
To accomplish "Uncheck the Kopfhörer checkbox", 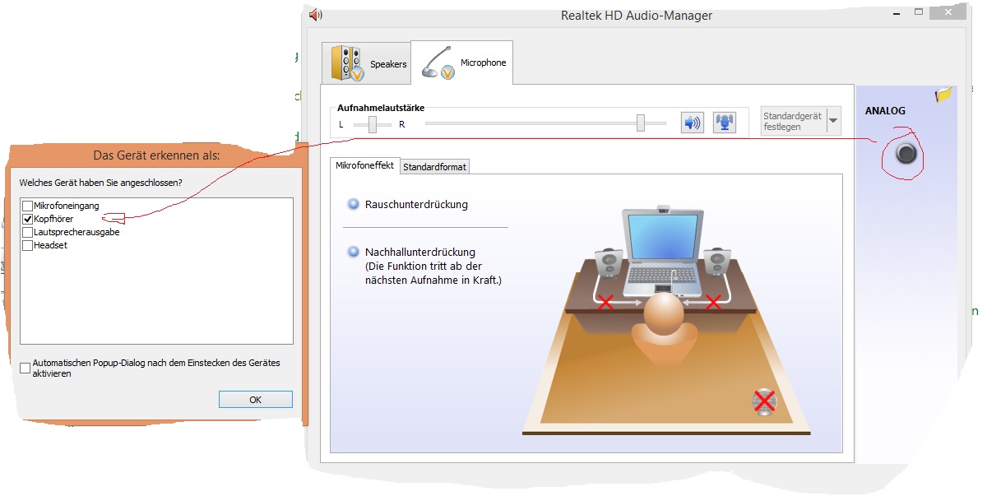I will point(28,219).
